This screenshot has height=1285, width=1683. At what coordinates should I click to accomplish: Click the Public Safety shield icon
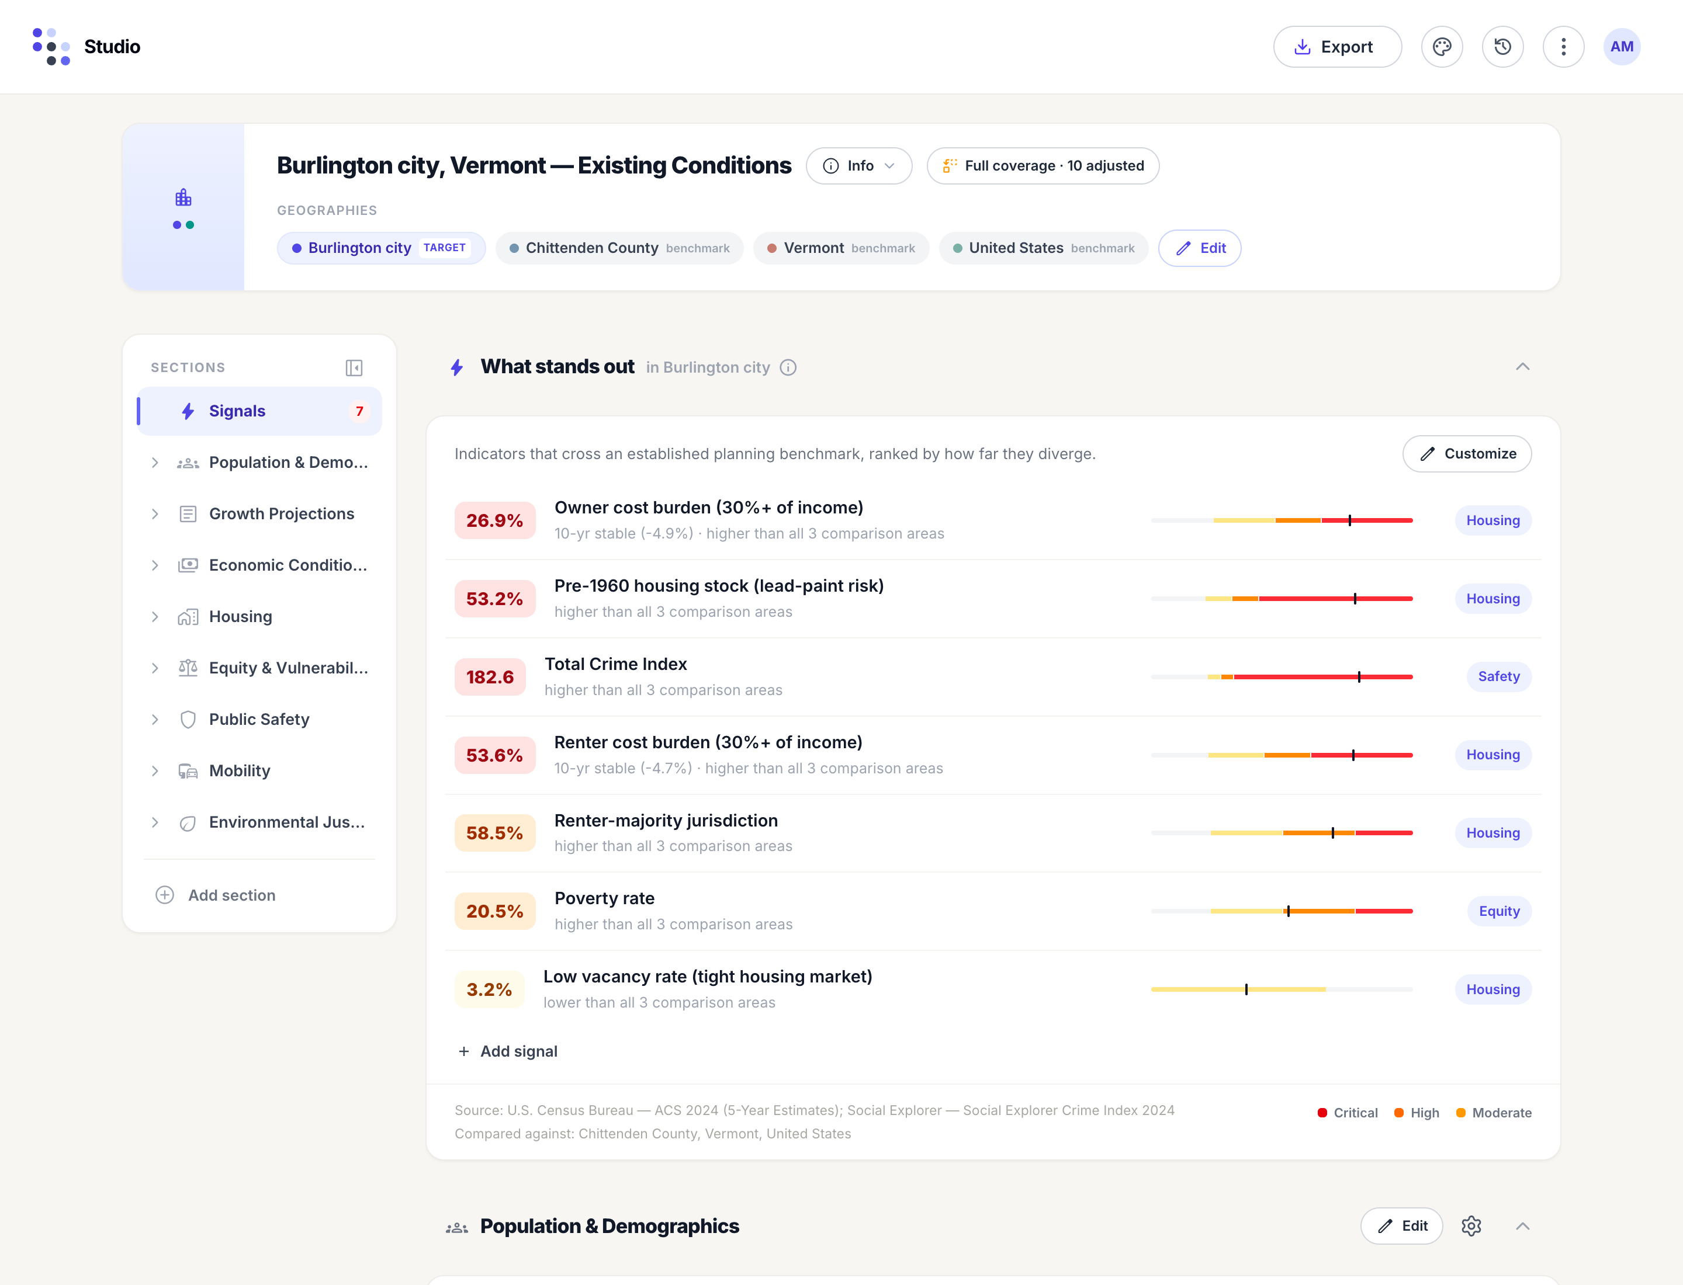[x=188, y=720]
